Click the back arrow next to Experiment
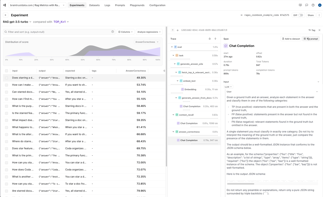Image resolution: width=323 pixels, height=197 pixels. coord(6,15)
